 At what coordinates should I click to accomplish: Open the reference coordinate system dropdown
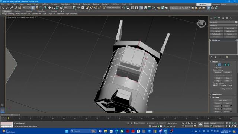pyautogui.click(x=68, y=7)
